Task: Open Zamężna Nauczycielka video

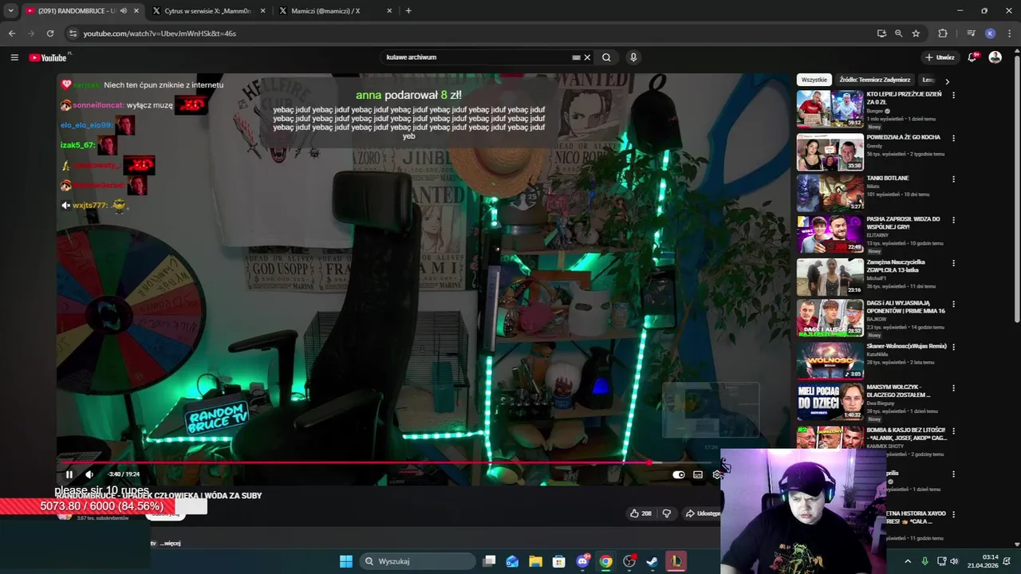Action: (830, 277)
